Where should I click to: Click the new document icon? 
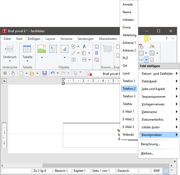coord(21,73)
